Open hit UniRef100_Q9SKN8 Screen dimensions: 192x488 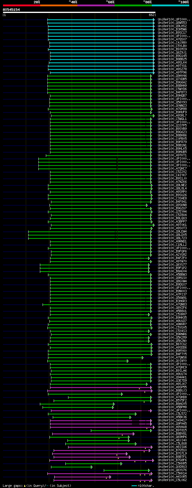172,205
